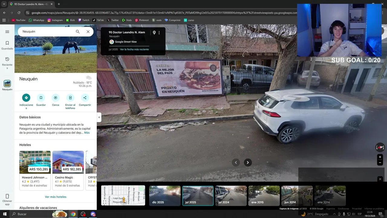Click the location pin icon in Street View card
This screenshot has height=218, width=387.
154,33
